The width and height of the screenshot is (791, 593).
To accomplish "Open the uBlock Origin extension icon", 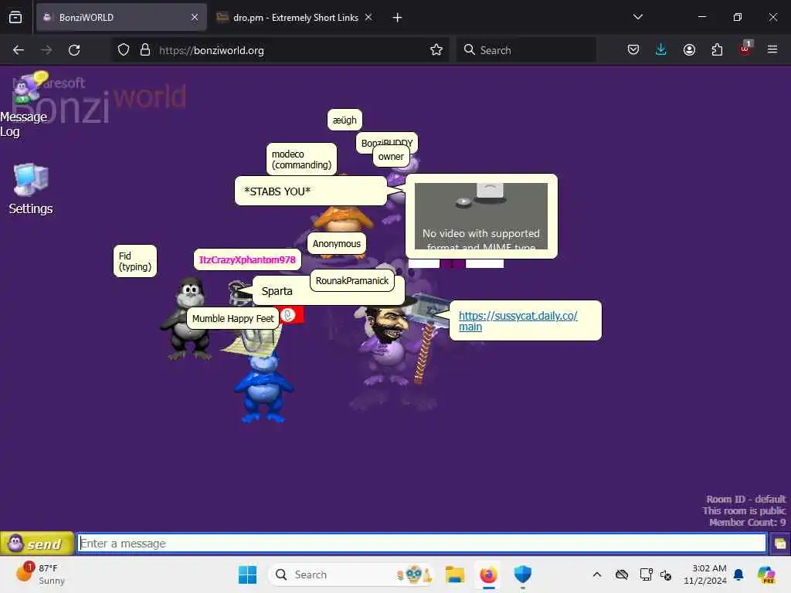I will tap(745, 49).
